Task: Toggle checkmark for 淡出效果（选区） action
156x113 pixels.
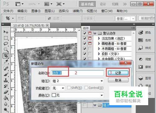Action: pos(85,38)
